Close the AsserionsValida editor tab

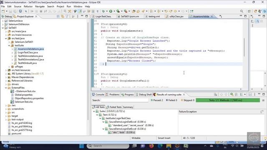coord(212,16)
